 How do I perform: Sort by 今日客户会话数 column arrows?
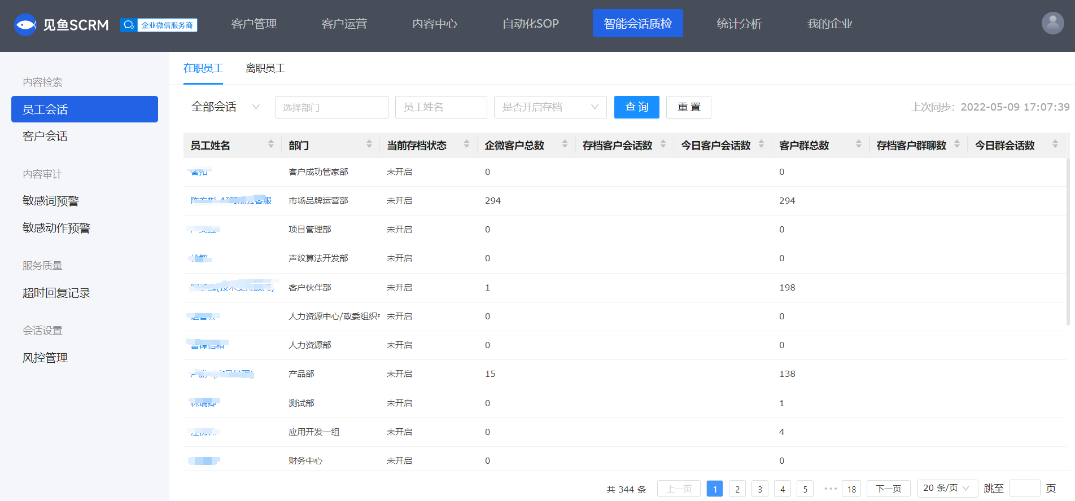[761, 144]
